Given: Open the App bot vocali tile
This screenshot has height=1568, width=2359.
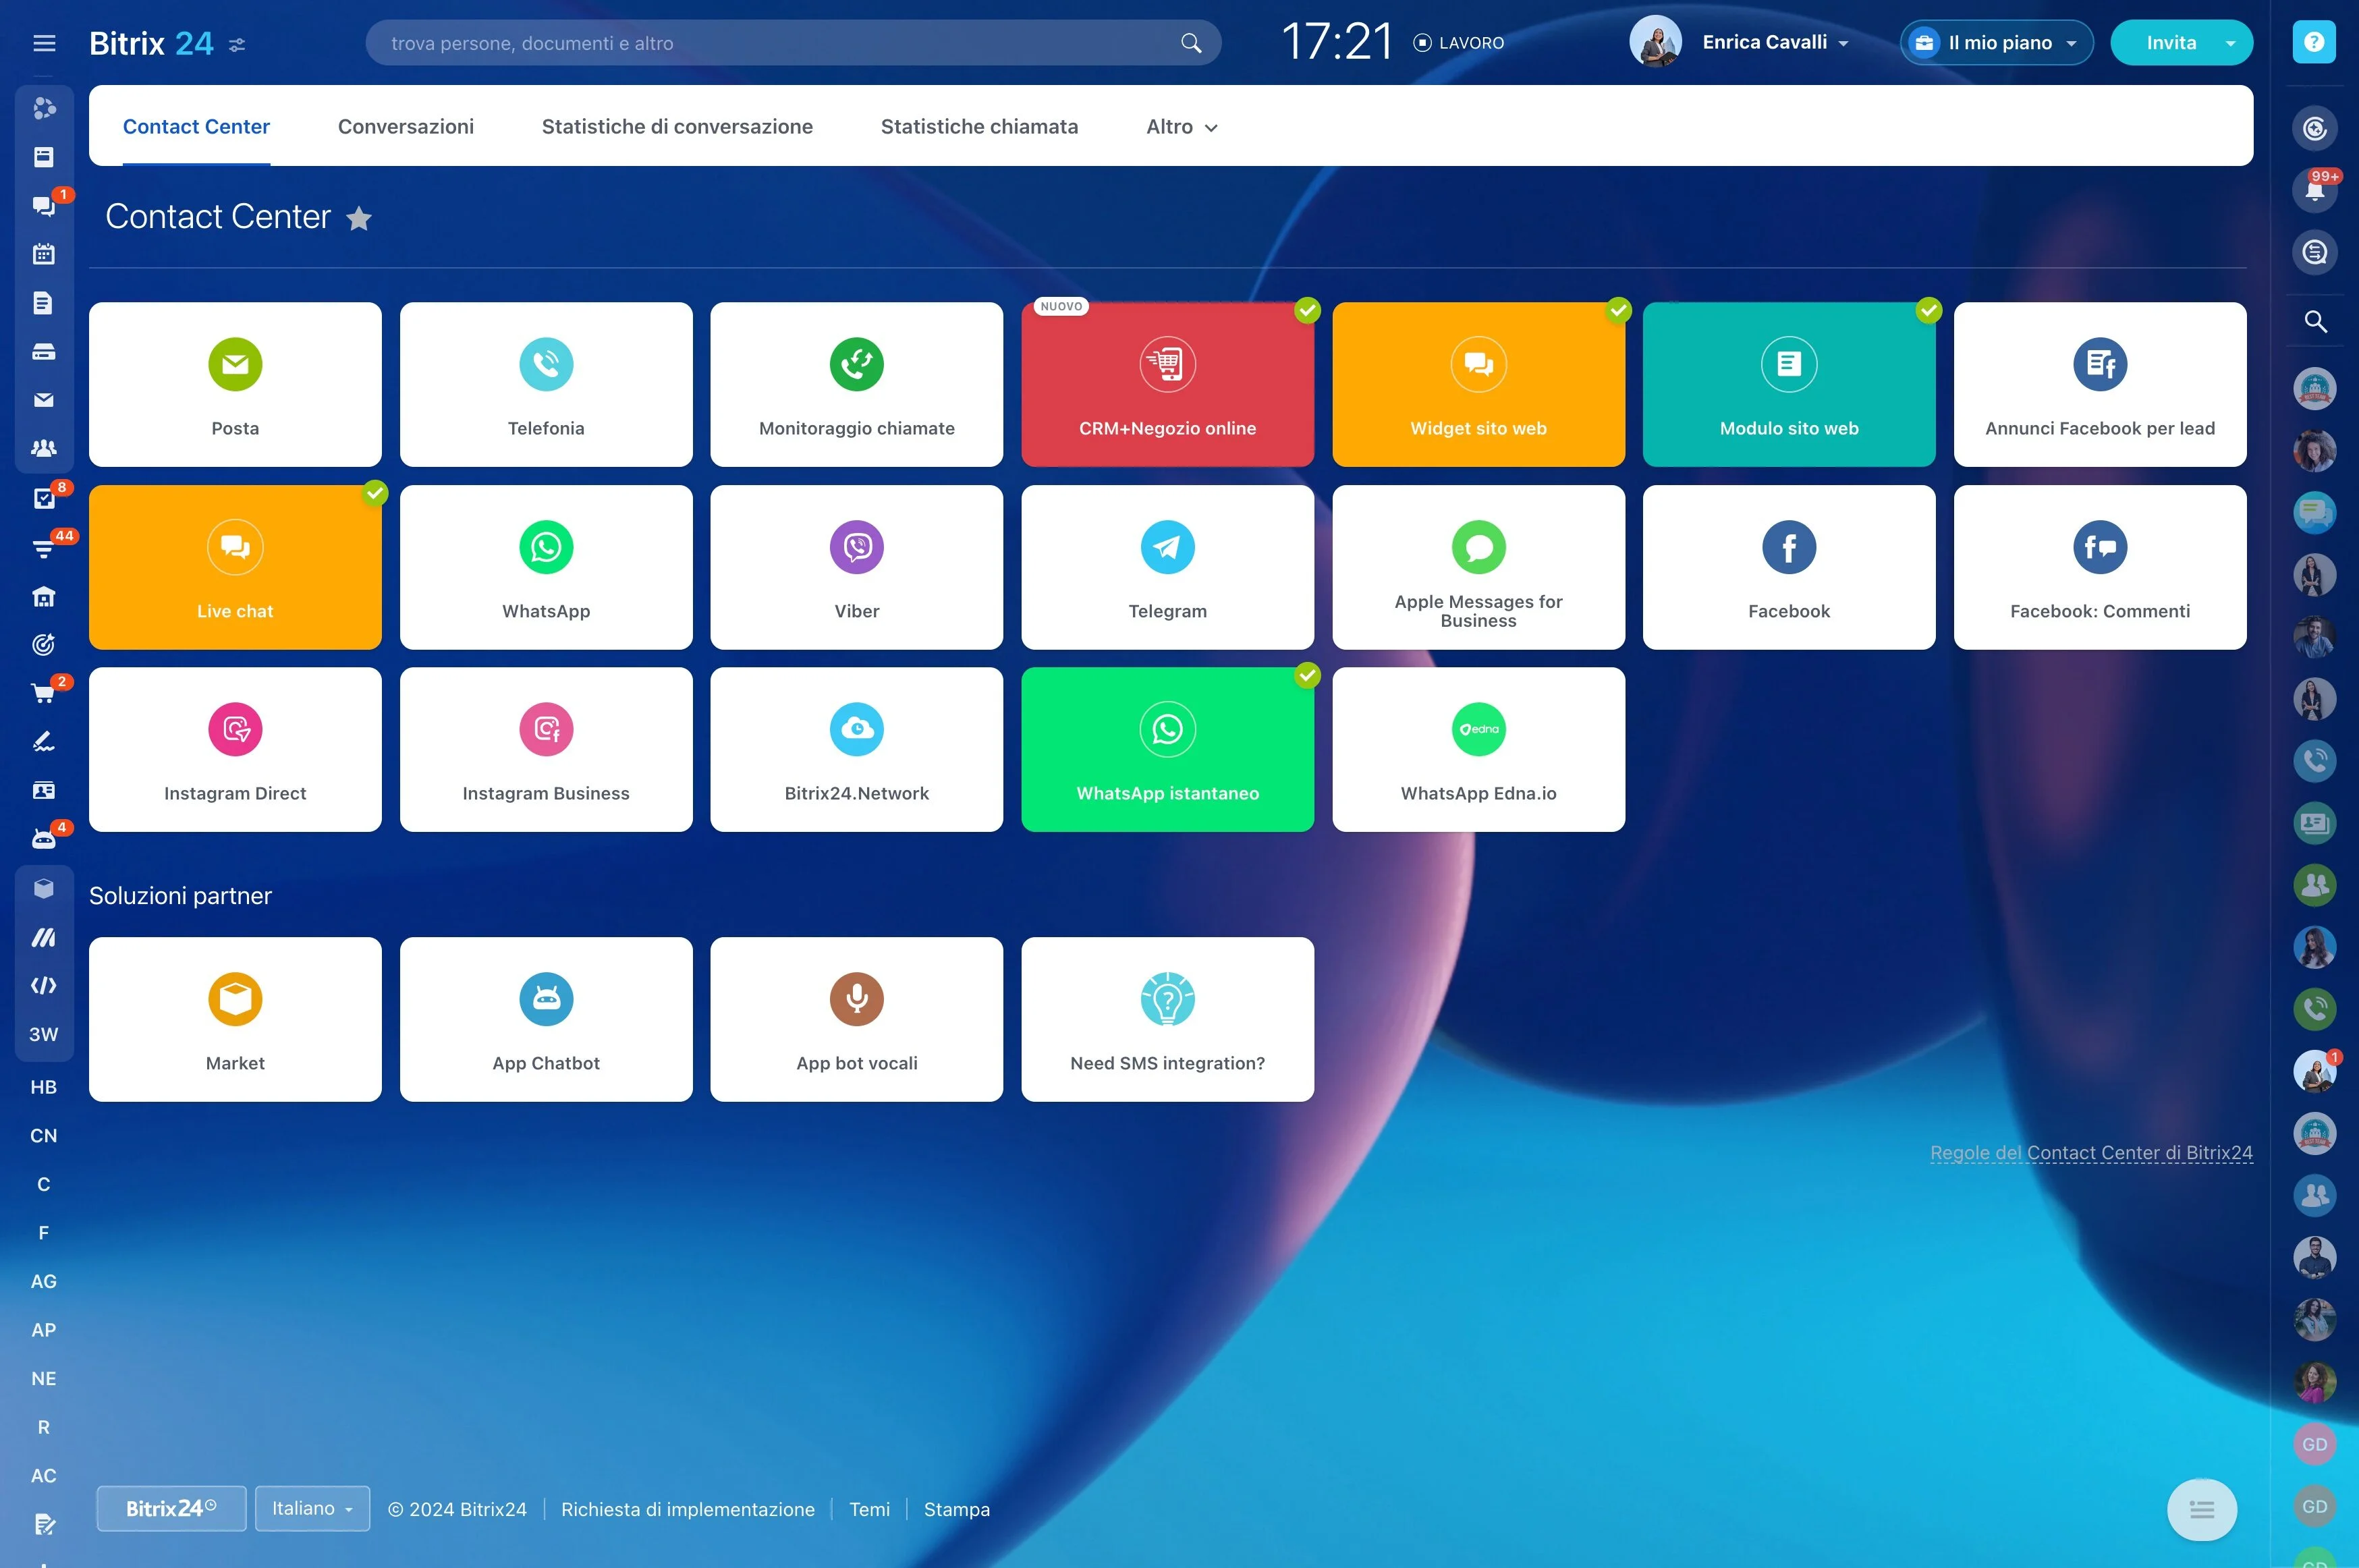Looking at the screenshot, I should [857, 1019].
